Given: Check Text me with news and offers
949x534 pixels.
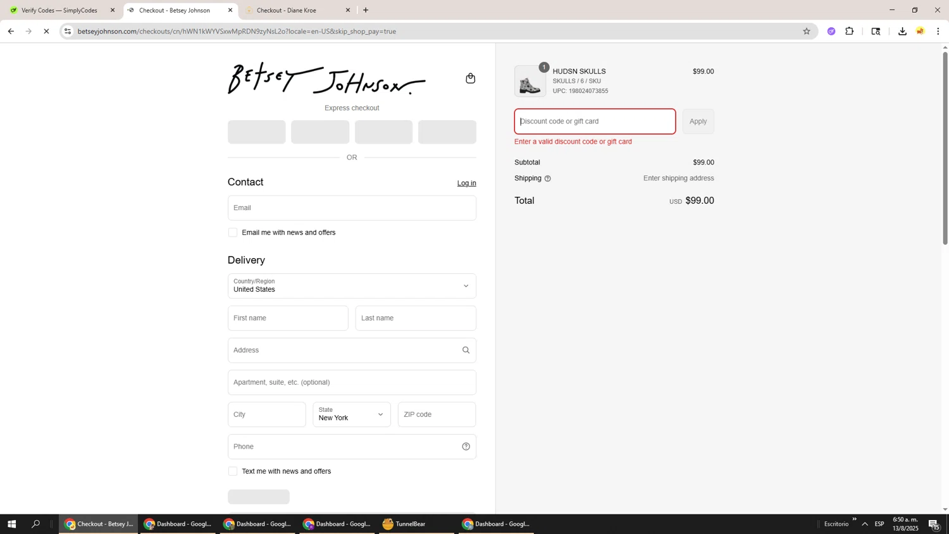Looking at the screenshot, I should [x=233, y=471].
